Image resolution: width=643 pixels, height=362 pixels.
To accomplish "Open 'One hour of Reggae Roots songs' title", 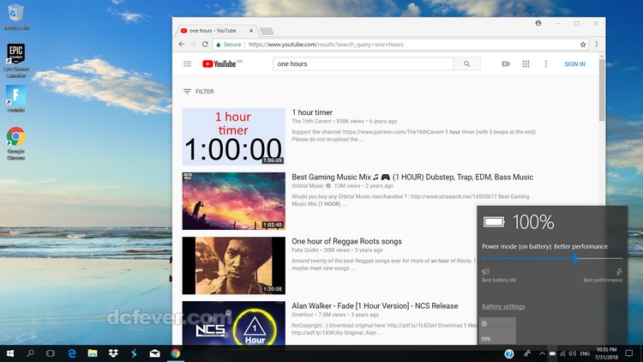I will pyautogui.click(x=346, y=241).
